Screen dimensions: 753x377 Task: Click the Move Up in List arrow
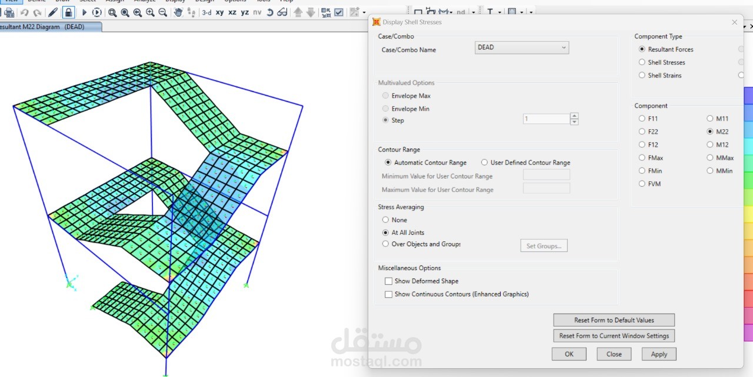pyautogui.click(x=298, y=12)
